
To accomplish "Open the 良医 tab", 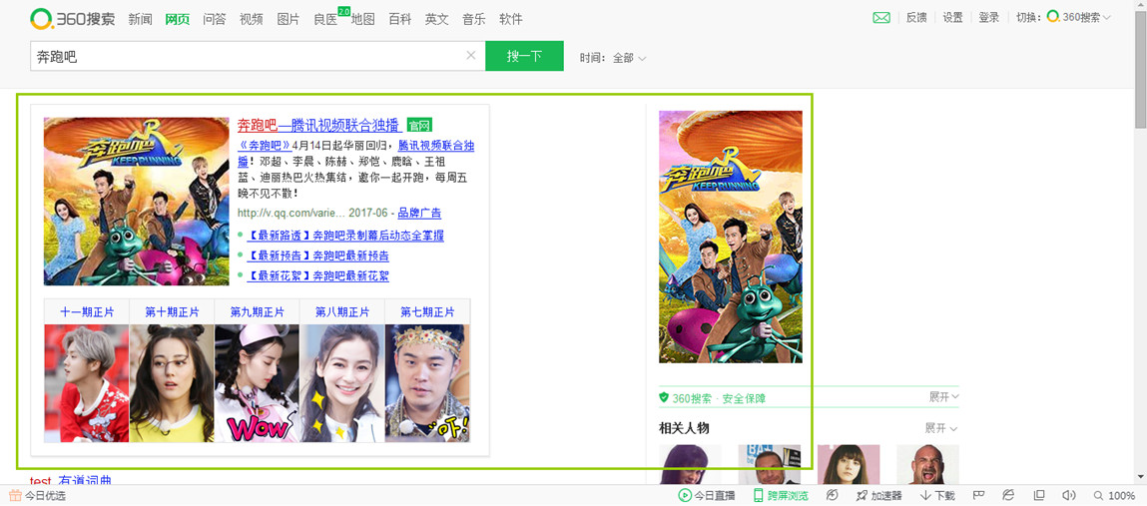I will pos(325,20).
